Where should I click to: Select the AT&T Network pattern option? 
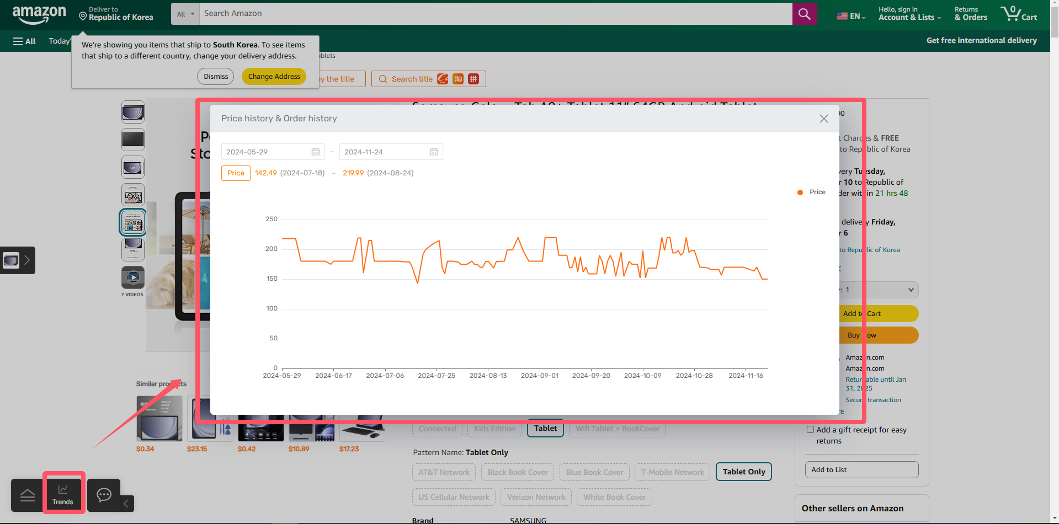tap(444, 472)
